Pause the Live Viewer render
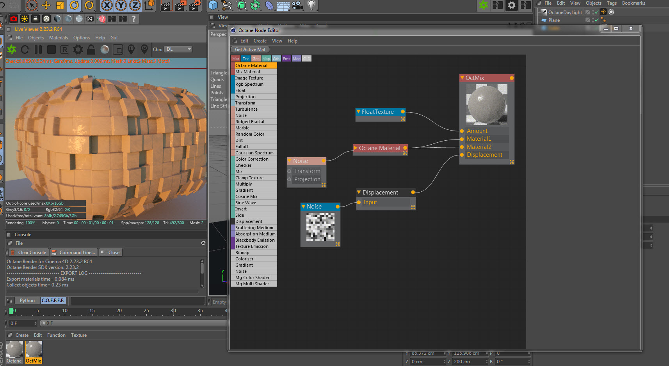669x366 pixels. point(38,50)
